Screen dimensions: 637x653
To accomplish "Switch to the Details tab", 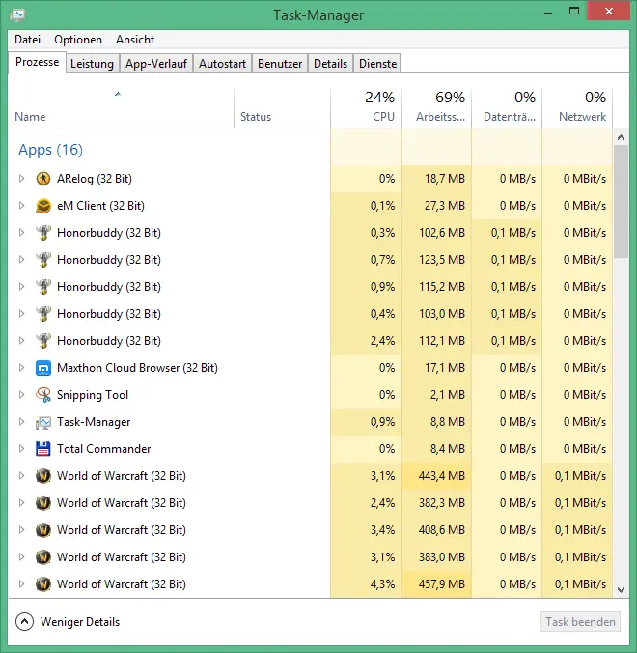I will click(x=330, y=64).
